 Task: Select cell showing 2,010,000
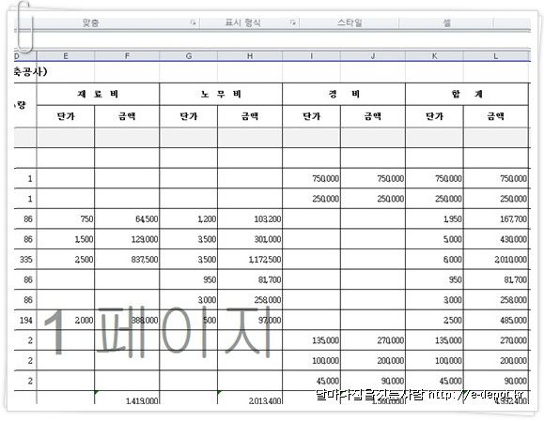pyautogui.click(x=496, y=260)
